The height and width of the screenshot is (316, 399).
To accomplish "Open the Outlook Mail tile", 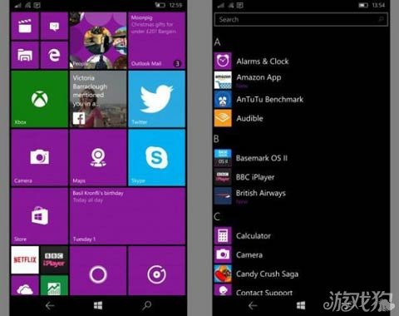I will (x=156, y=40).
